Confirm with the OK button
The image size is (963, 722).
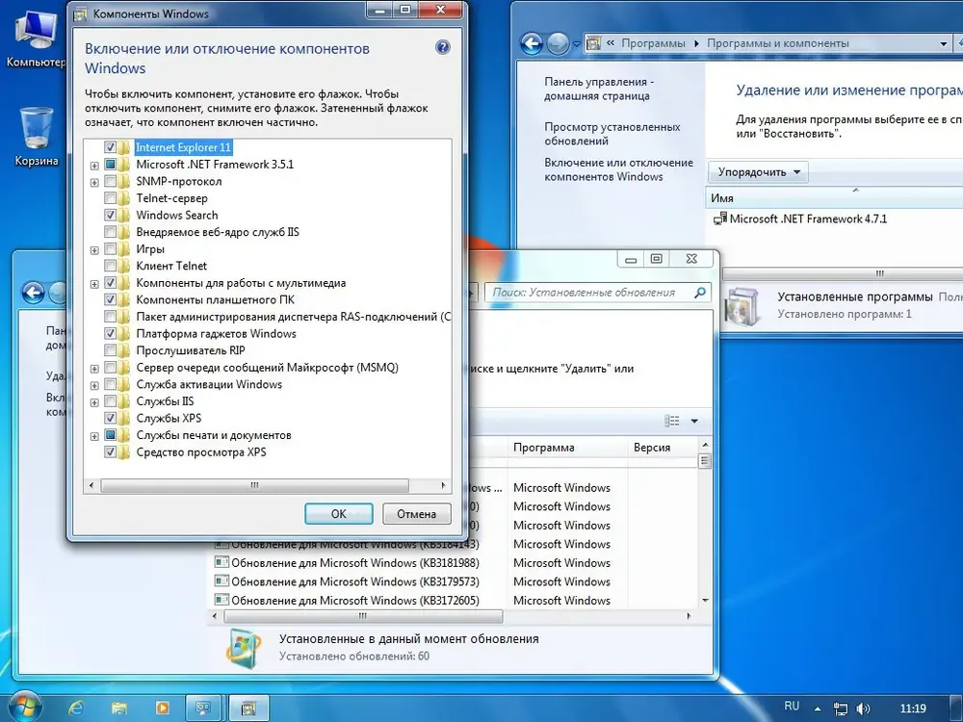coord(338,514)
